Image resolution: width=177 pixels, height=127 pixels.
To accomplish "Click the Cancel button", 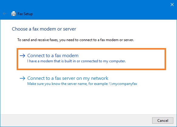I will 162,120.
